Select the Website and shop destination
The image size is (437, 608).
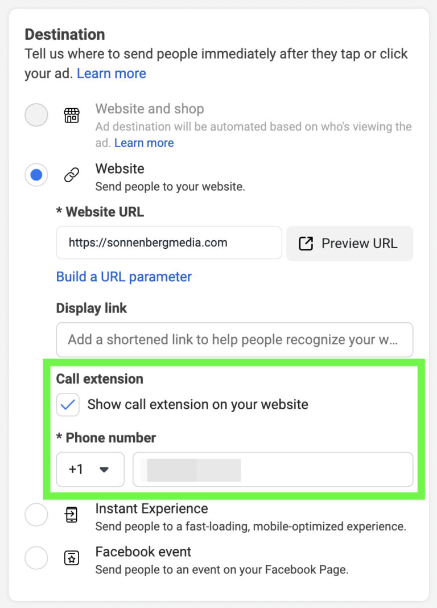tap(36, 114)
